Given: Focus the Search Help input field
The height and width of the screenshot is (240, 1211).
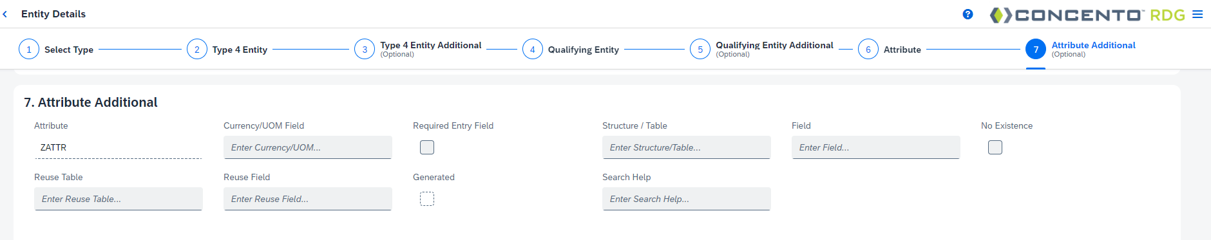Looking at the screenshot, I should point(687,199).
